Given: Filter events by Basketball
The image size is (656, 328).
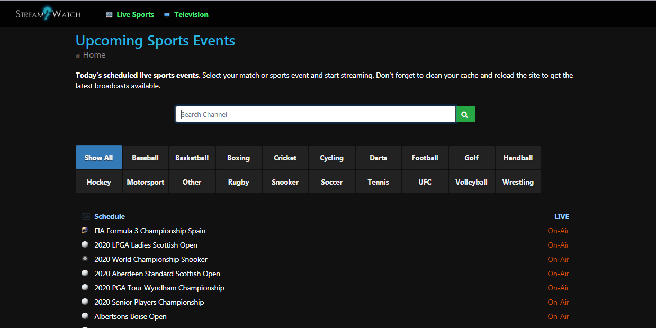Looking at the screenshot, I should pos(192,158).
